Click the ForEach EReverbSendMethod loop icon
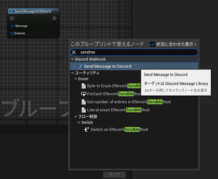The height and width of the screenshot is (179, 218). [84, 94]
